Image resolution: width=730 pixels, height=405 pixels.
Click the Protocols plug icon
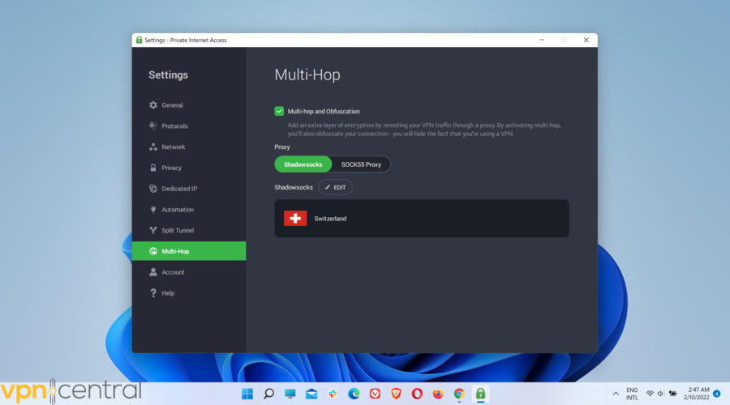pyautogui.click(x=153, y=126)
